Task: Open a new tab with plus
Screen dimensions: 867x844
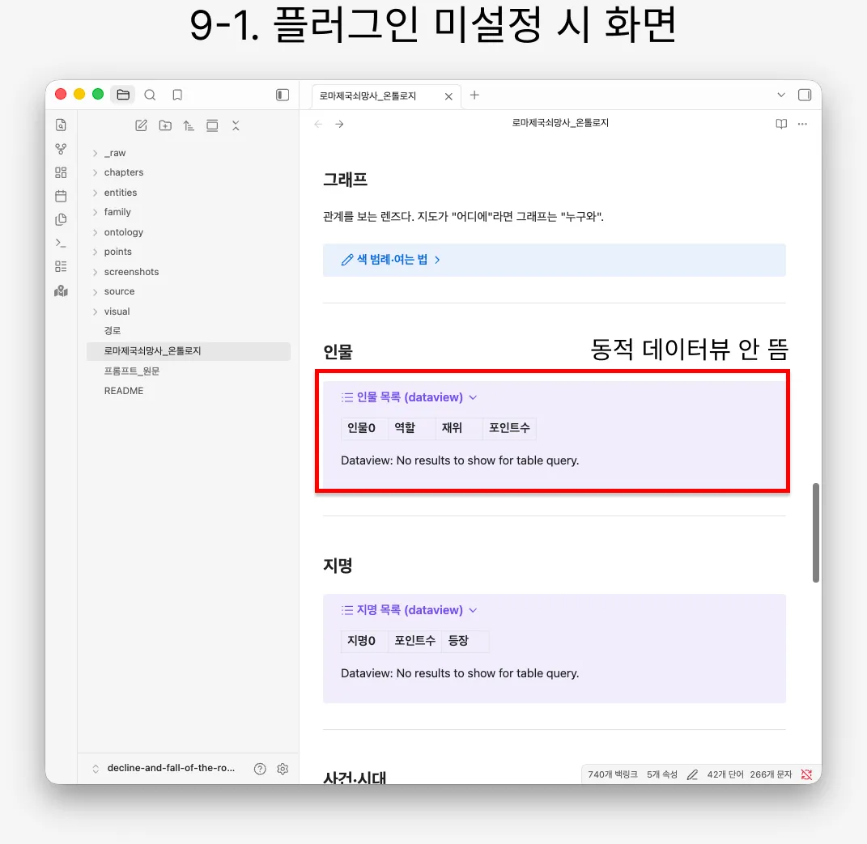Action: pos(474,95)
